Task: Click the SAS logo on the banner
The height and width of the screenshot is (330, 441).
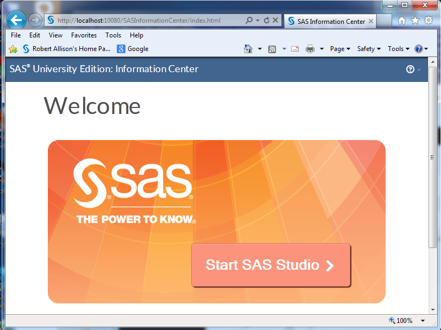Action: coord(134,191)
